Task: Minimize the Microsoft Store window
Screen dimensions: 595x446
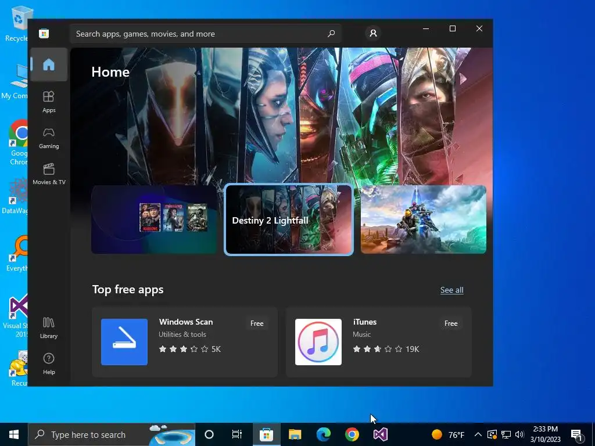Action: [426, 29]
